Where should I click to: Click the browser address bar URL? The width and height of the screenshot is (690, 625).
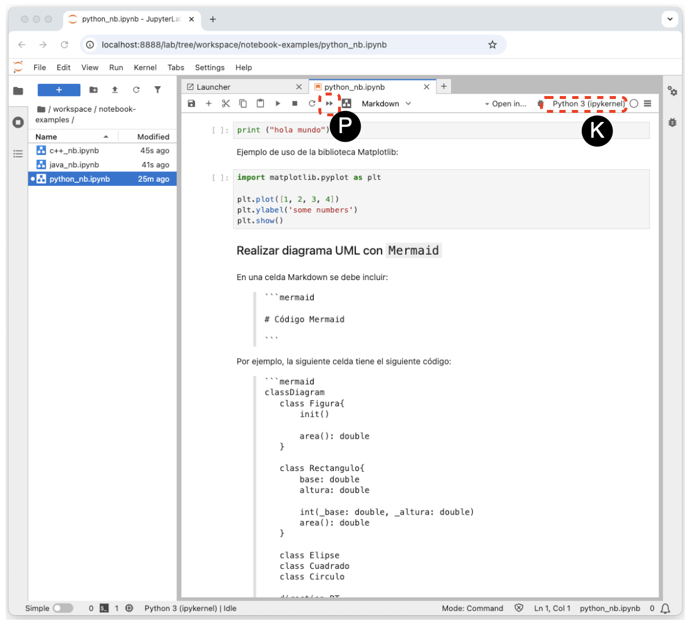[x=244, y=45]
